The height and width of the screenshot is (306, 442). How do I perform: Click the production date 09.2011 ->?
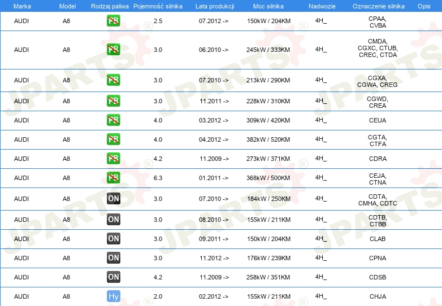click(214, 239)
